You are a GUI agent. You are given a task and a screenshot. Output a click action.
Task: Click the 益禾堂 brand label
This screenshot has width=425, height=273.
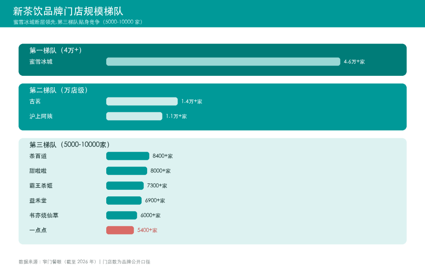click(x=38, y=201)
